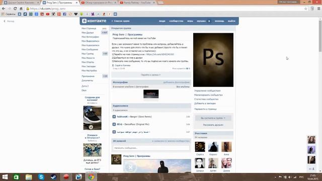The image size is (322, 181).
Task: Click the Назад back link at left
Action: coord(9,21)
